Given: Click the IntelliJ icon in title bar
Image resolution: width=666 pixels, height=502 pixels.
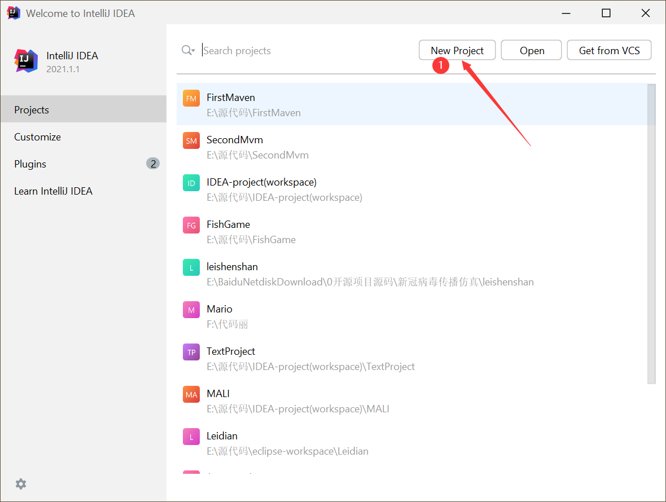Looking at the screenshot, I should tap(13, 13).
